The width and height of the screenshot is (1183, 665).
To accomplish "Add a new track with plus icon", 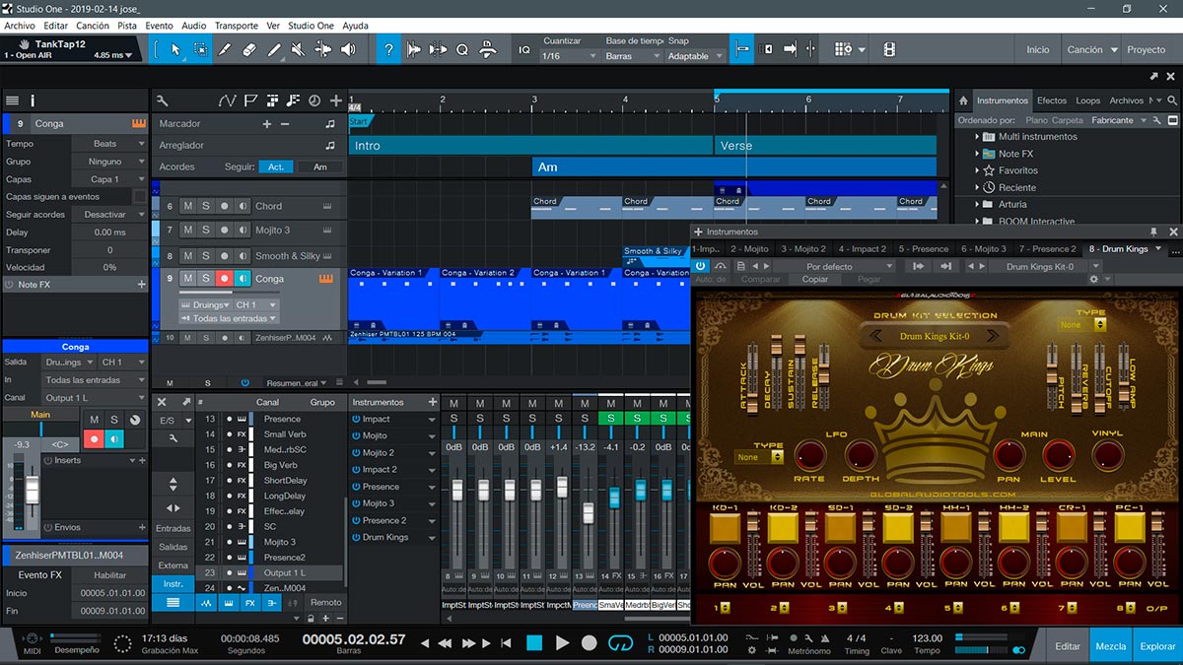I will click(336, 100).
